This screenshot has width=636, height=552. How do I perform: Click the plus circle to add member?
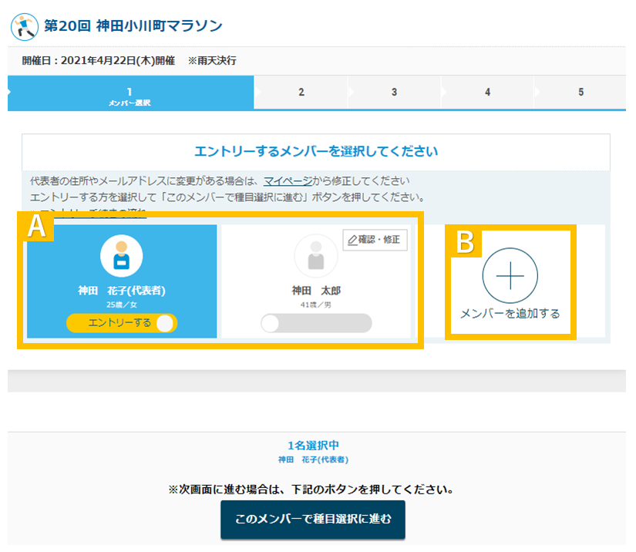[510, 275]
